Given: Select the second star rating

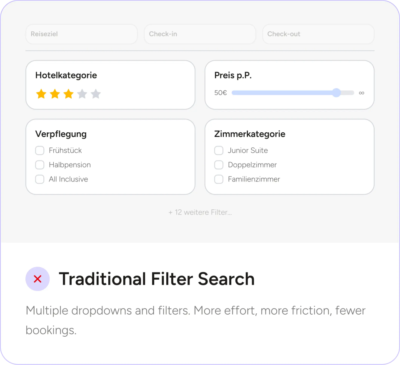Looking at the screenshot, I should point(55,94).
